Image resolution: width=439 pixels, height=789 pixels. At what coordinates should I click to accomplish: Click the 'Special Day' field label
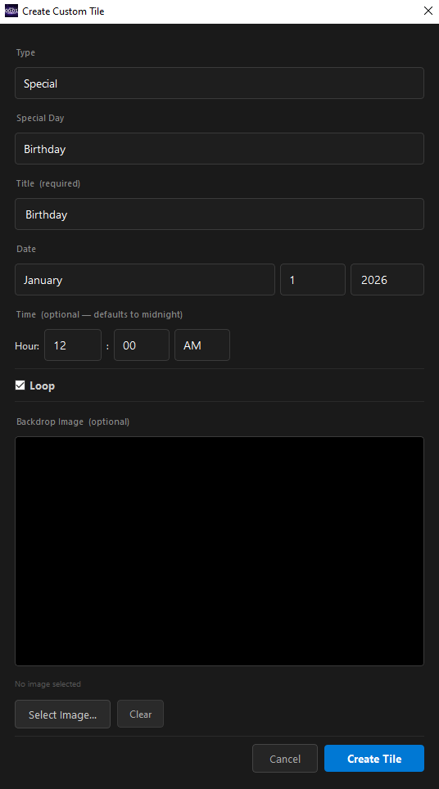point(40,118)
